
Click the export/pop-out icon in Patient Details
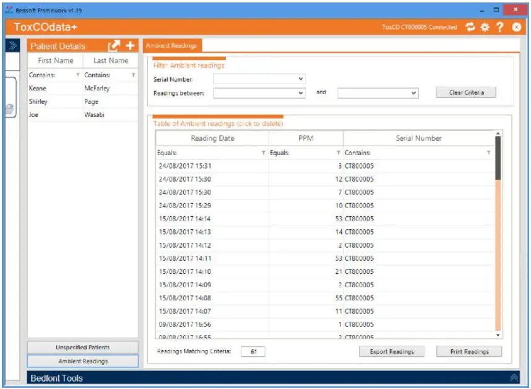click(x=114, y=46)
